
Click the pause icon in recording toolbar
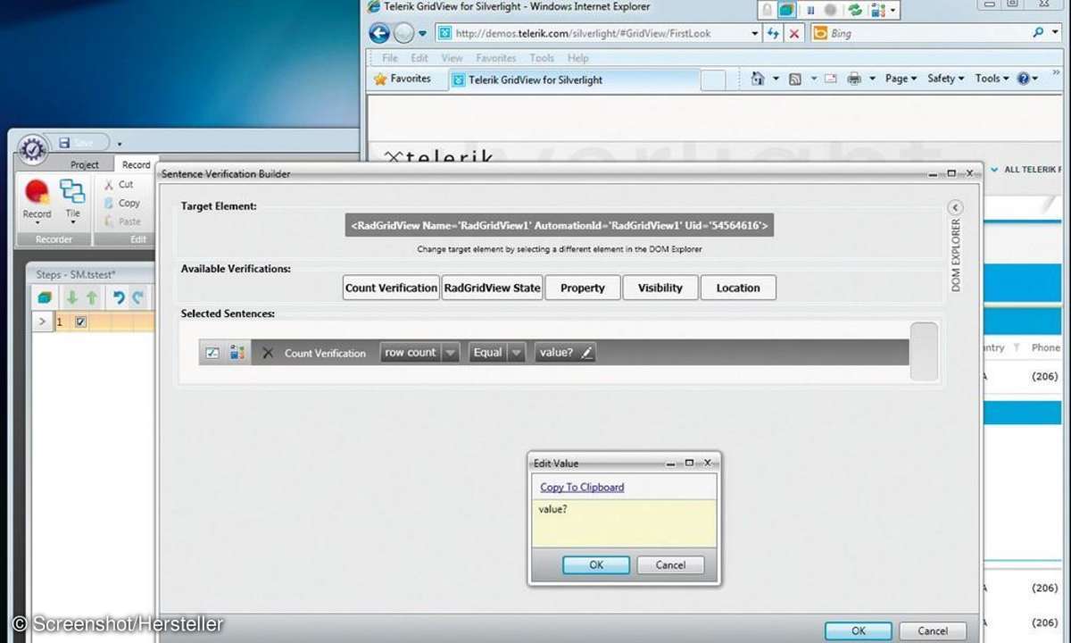point(811,10)
